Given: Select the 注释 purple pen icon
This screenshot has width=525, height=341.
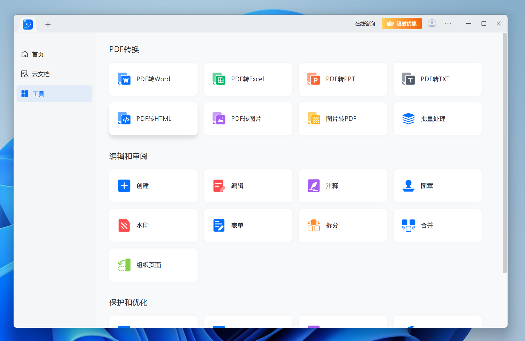Looking at the screenshot, I should [x=314, y=186].
